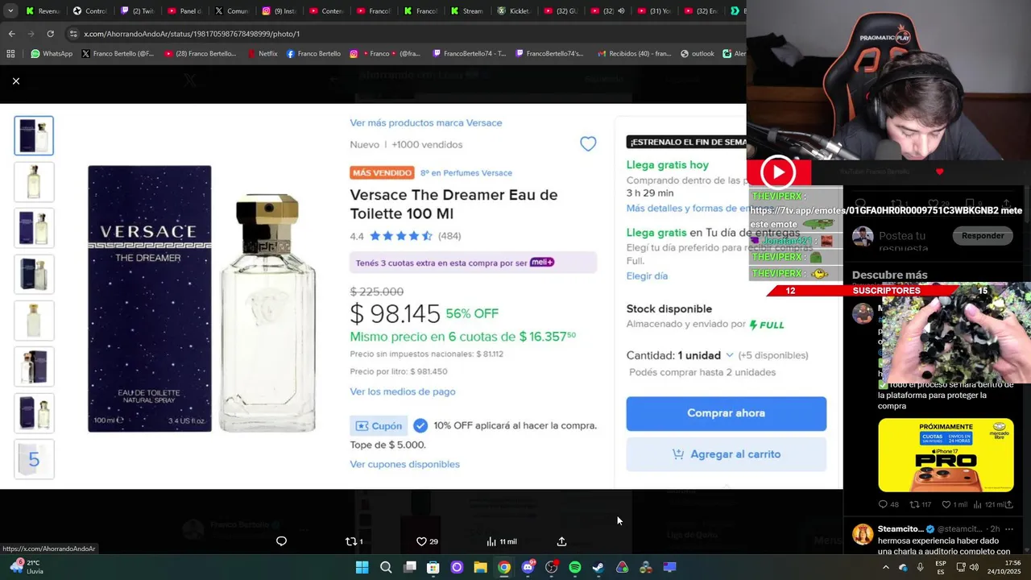Switch to the Panel tab
This screenshot has width=1031, height=580.
[x=184, y=11]
